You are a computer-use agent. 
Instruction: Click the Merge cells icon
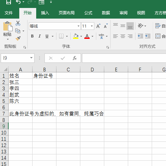158,36
